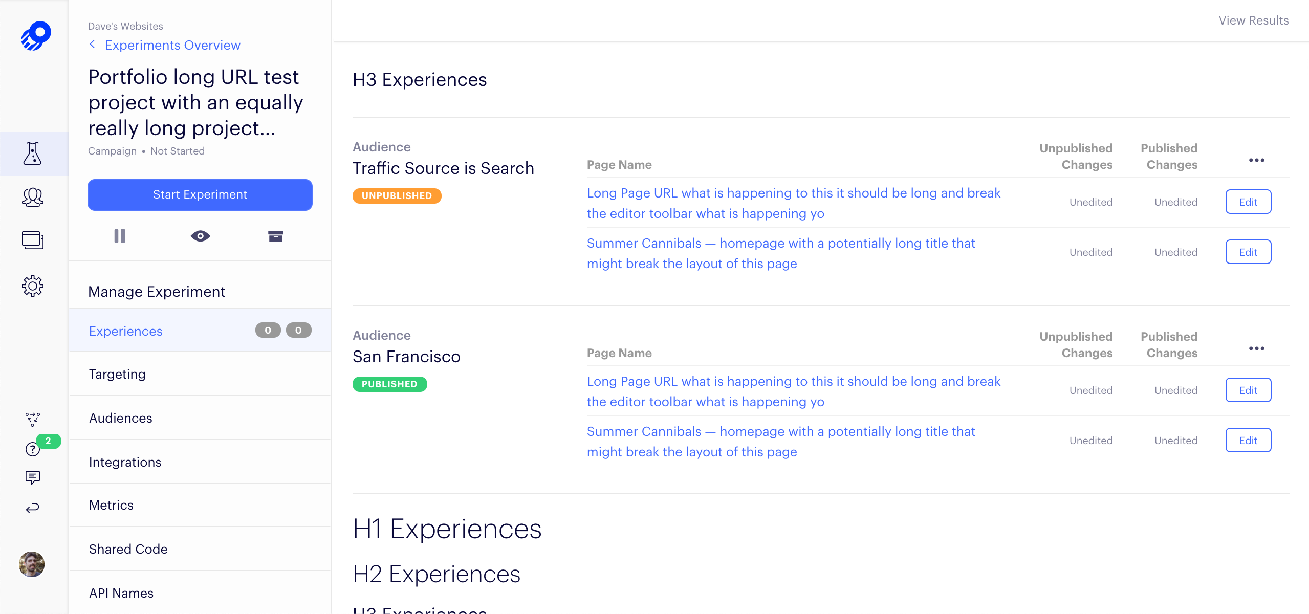Viewport: 1309px width, 614px height.
Task: Click the archive box icon
Action: 275,236
